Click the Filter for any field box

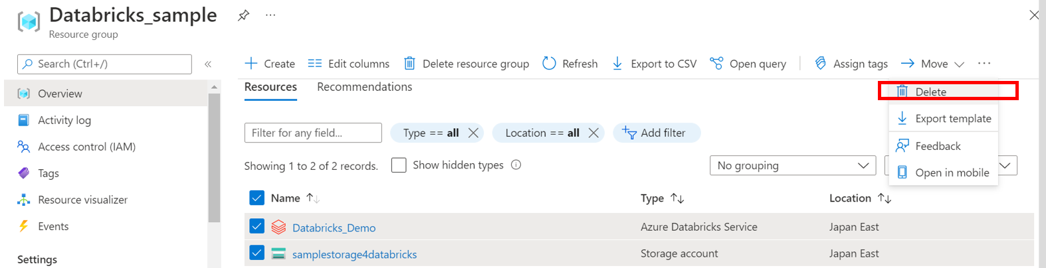(x=313, y=133)
